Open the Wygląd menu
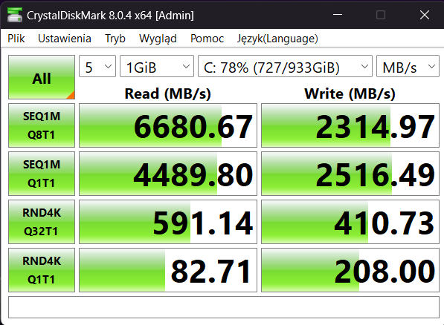The height and width of the screenshot is (325, 444). [158, 39]
